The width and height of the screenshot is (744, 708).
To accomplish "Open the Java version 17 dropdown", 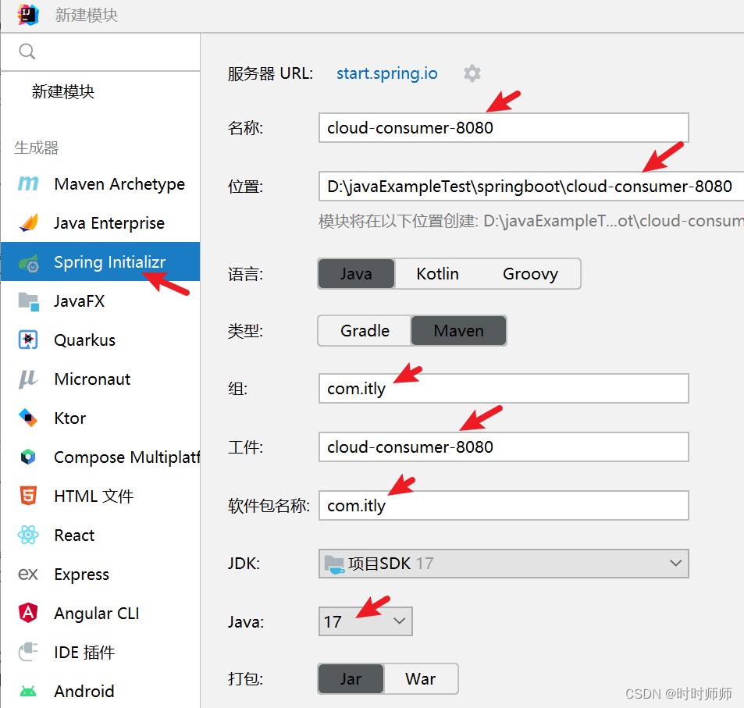I will [x=365, y=621].
